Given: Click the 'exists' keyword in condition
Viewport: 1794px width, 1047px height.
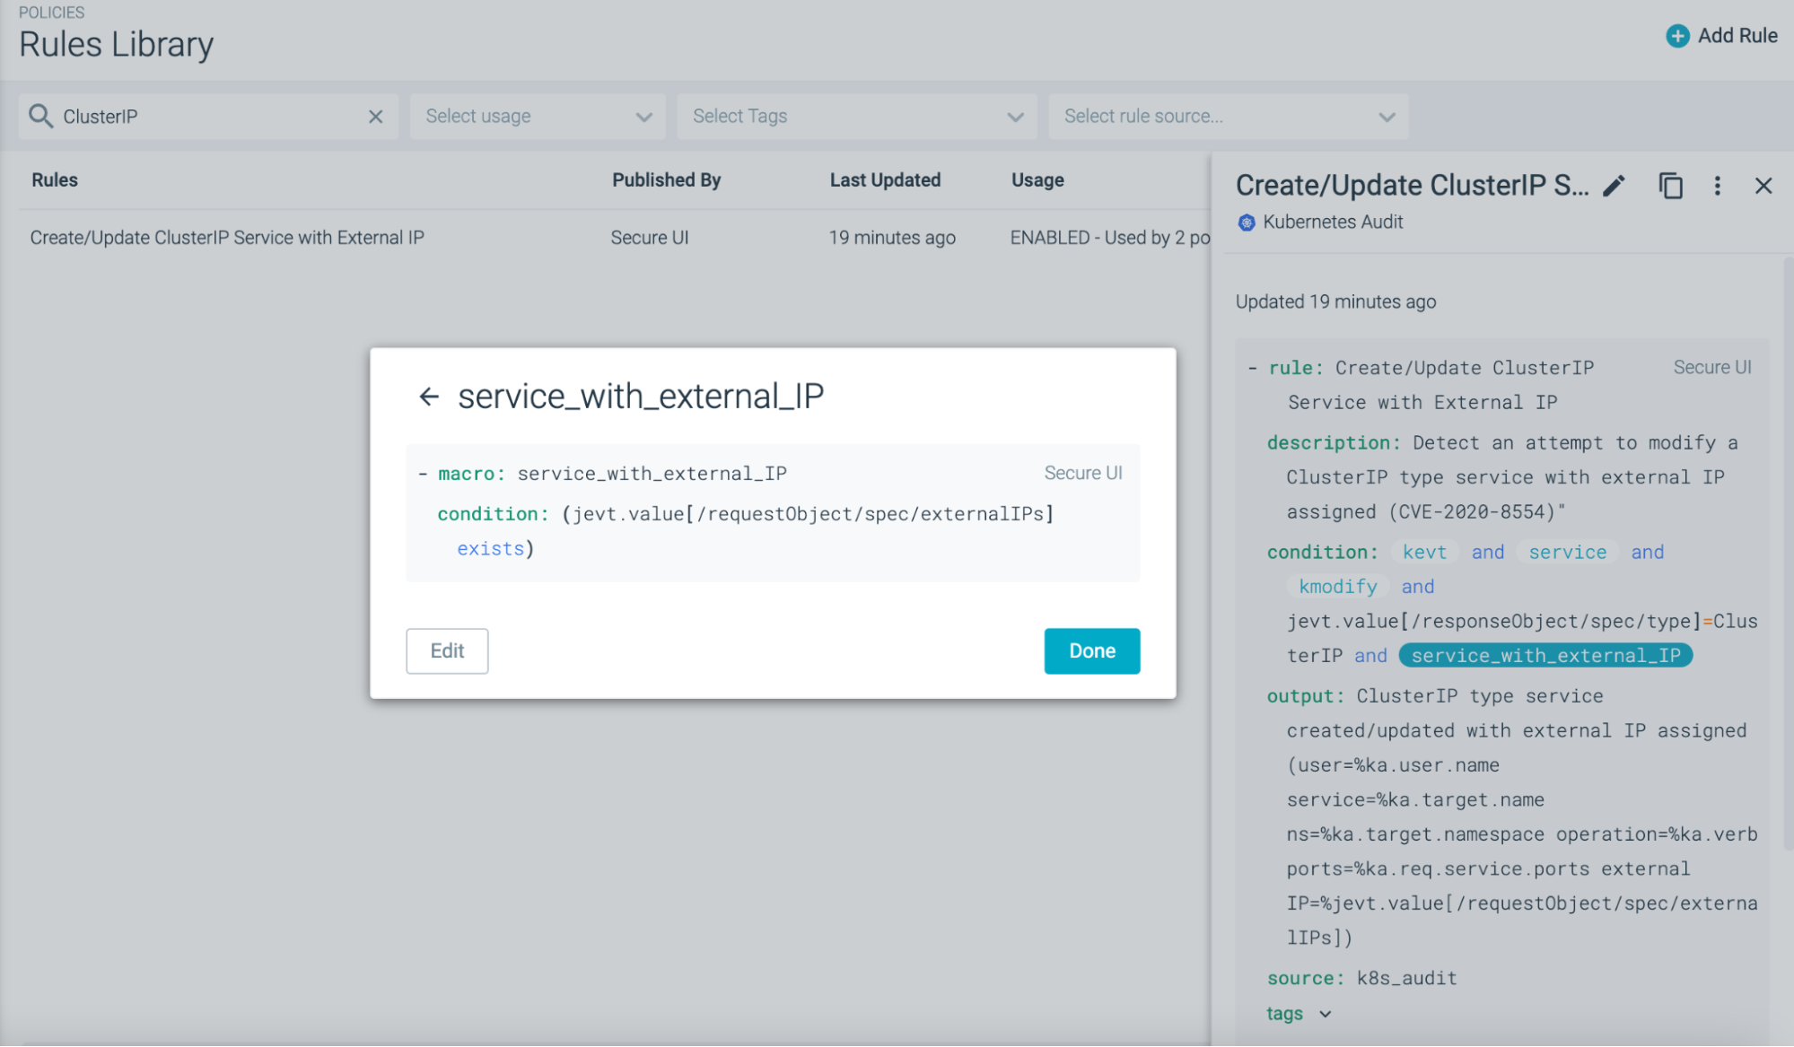Looking at the screenshot, I should click(x=490, y=549).
